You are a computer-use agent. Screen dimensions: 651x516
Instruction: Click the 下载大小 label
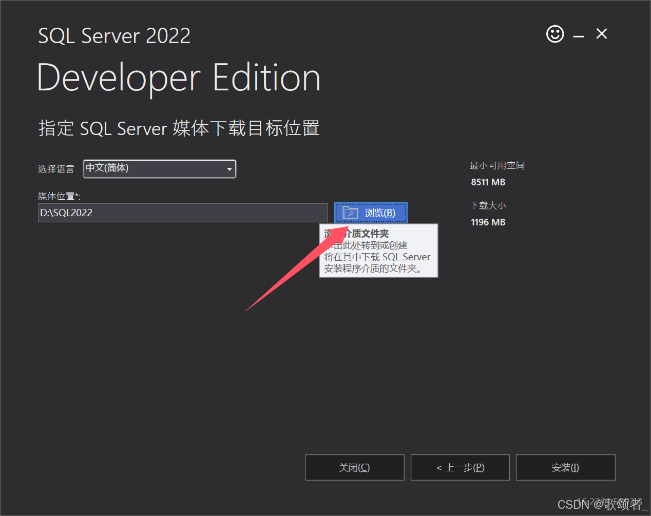pos(488,205)
